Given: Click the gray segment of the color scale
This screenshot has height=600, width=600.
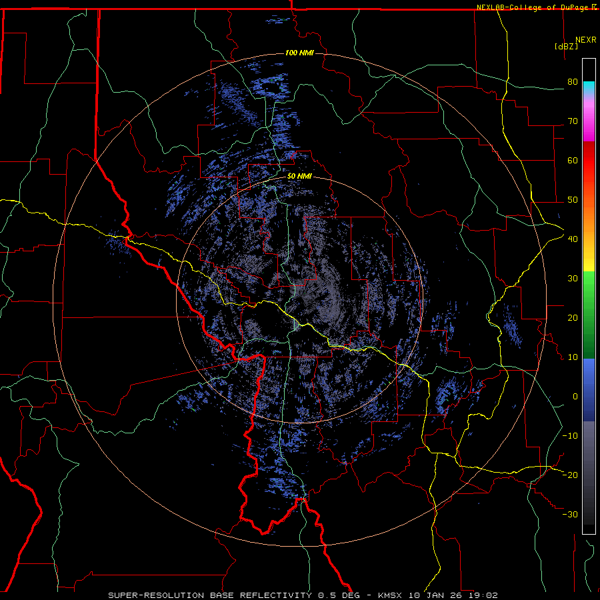Looking at the screenshot, I should 589,473.
